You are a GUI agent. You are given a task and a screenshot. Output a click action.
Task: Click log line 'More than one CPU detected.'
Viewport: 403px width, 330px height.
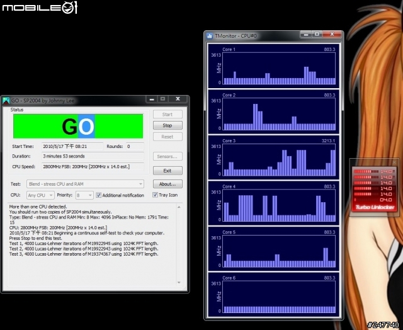[38, 207]
